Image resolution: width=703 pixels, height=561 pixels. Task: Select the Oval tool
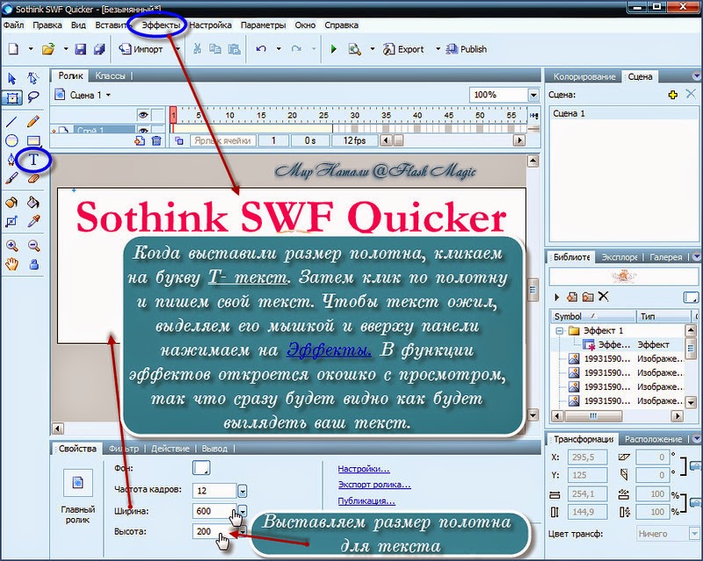coord(11,140)
